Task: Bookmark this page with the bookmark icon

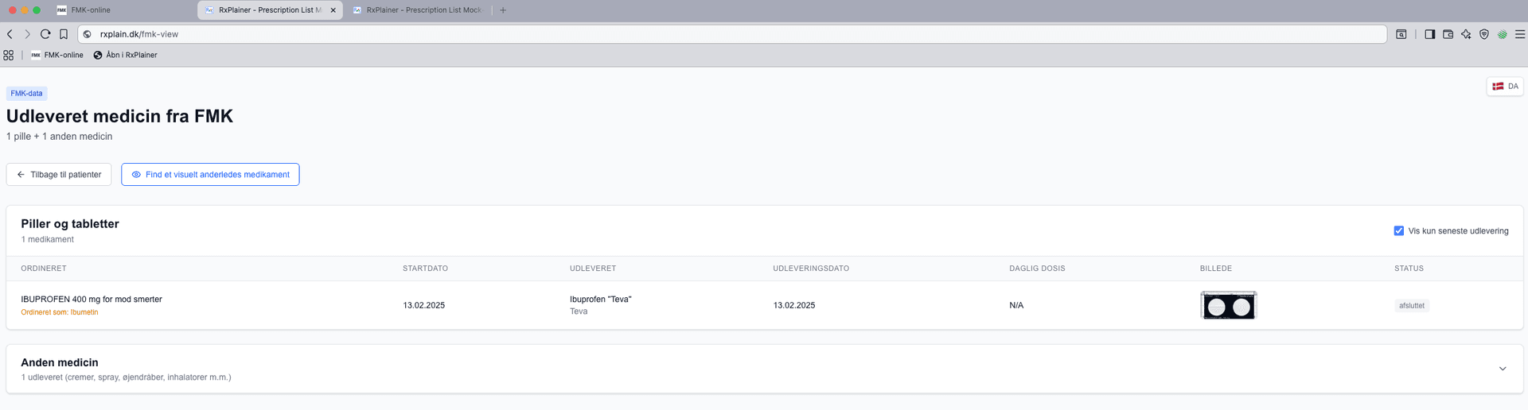Action: coord(64,34)
